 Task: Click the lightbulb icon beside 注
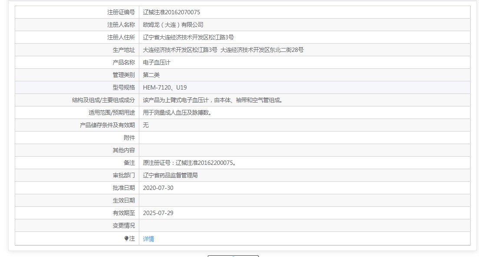pos(126,238)
